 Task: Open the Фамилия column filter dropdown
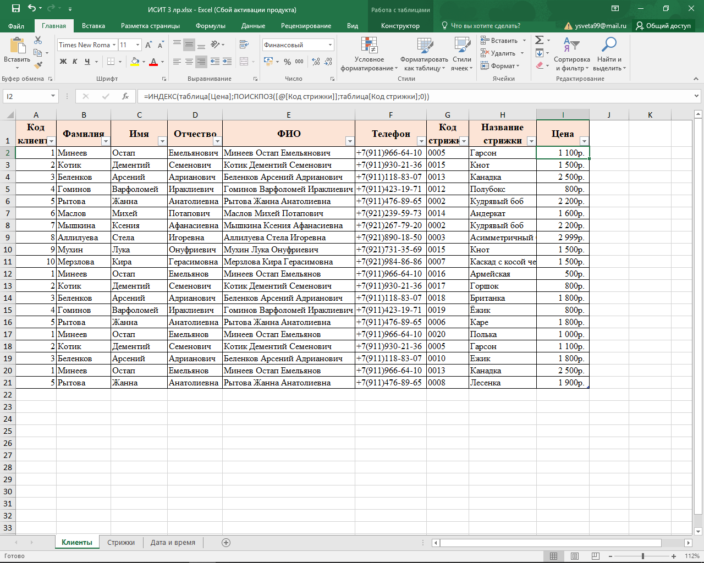[106, 141]
